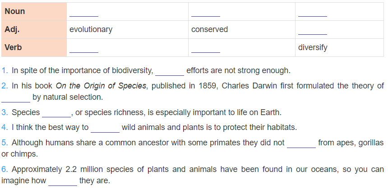
Task: Click the 'Adj.' row header
Action: (12, 29)
